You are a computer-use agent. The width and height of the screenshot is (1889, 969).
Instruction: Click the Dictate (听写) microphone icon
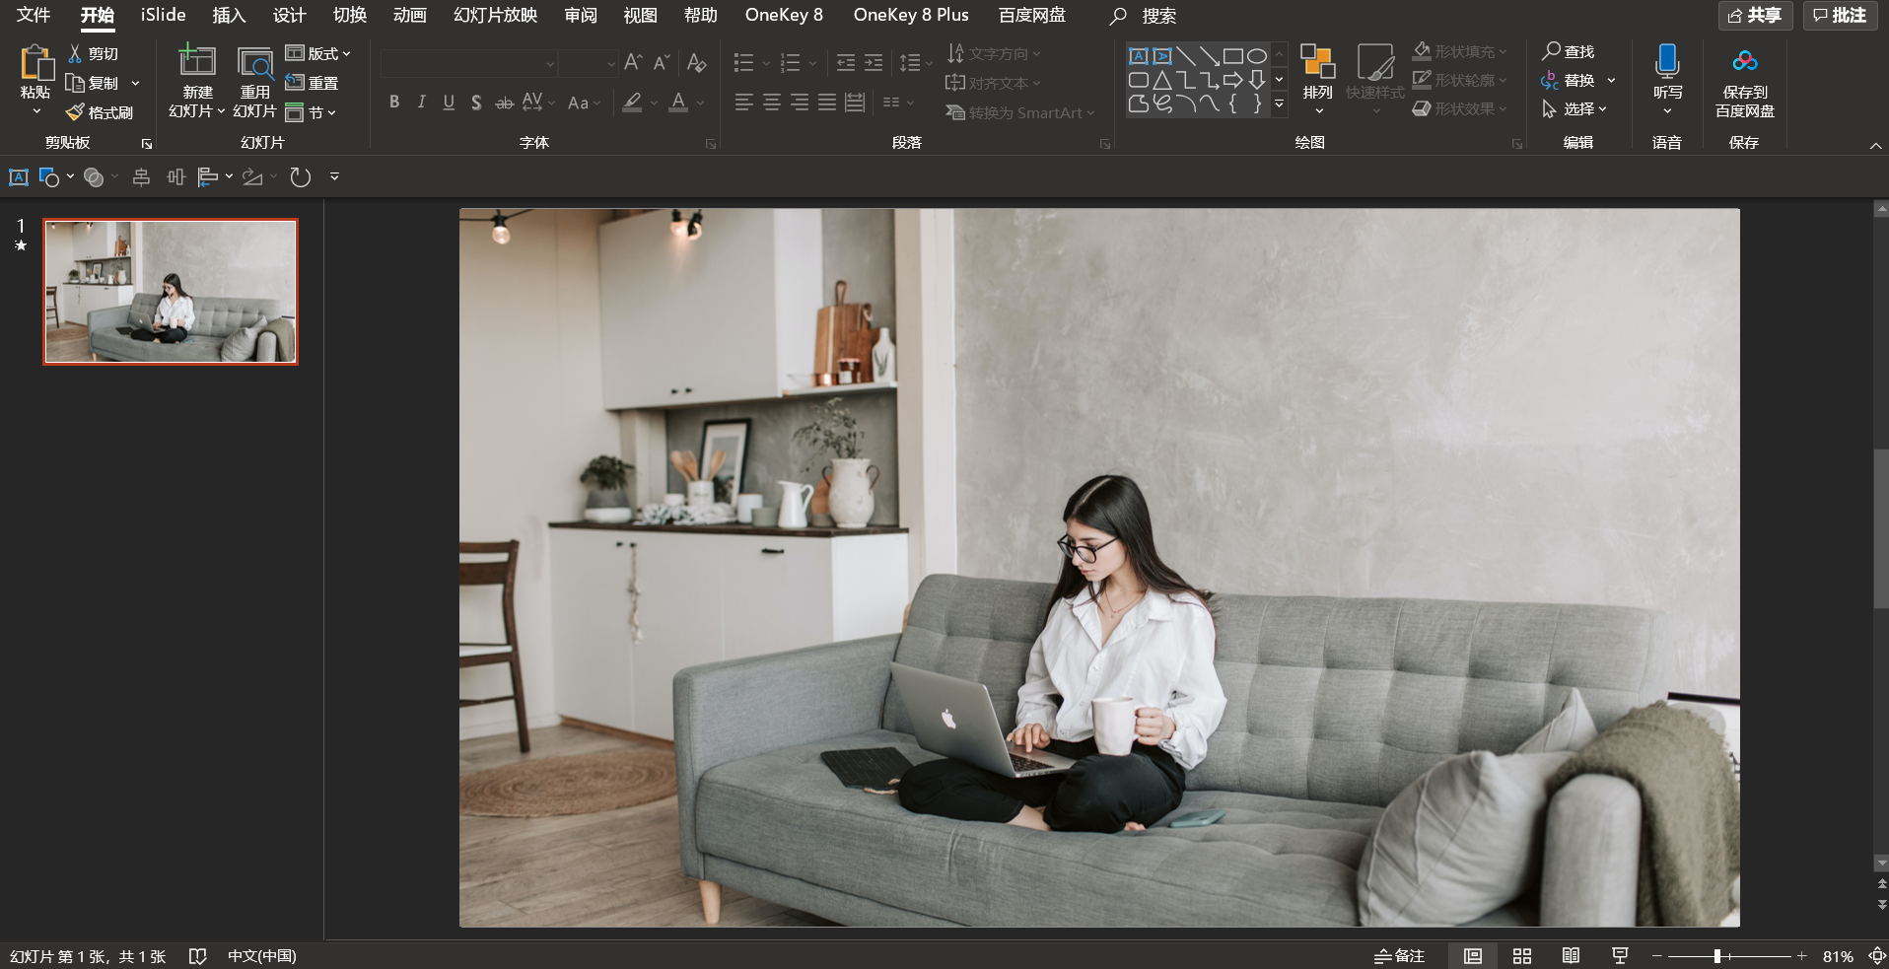1667,62
